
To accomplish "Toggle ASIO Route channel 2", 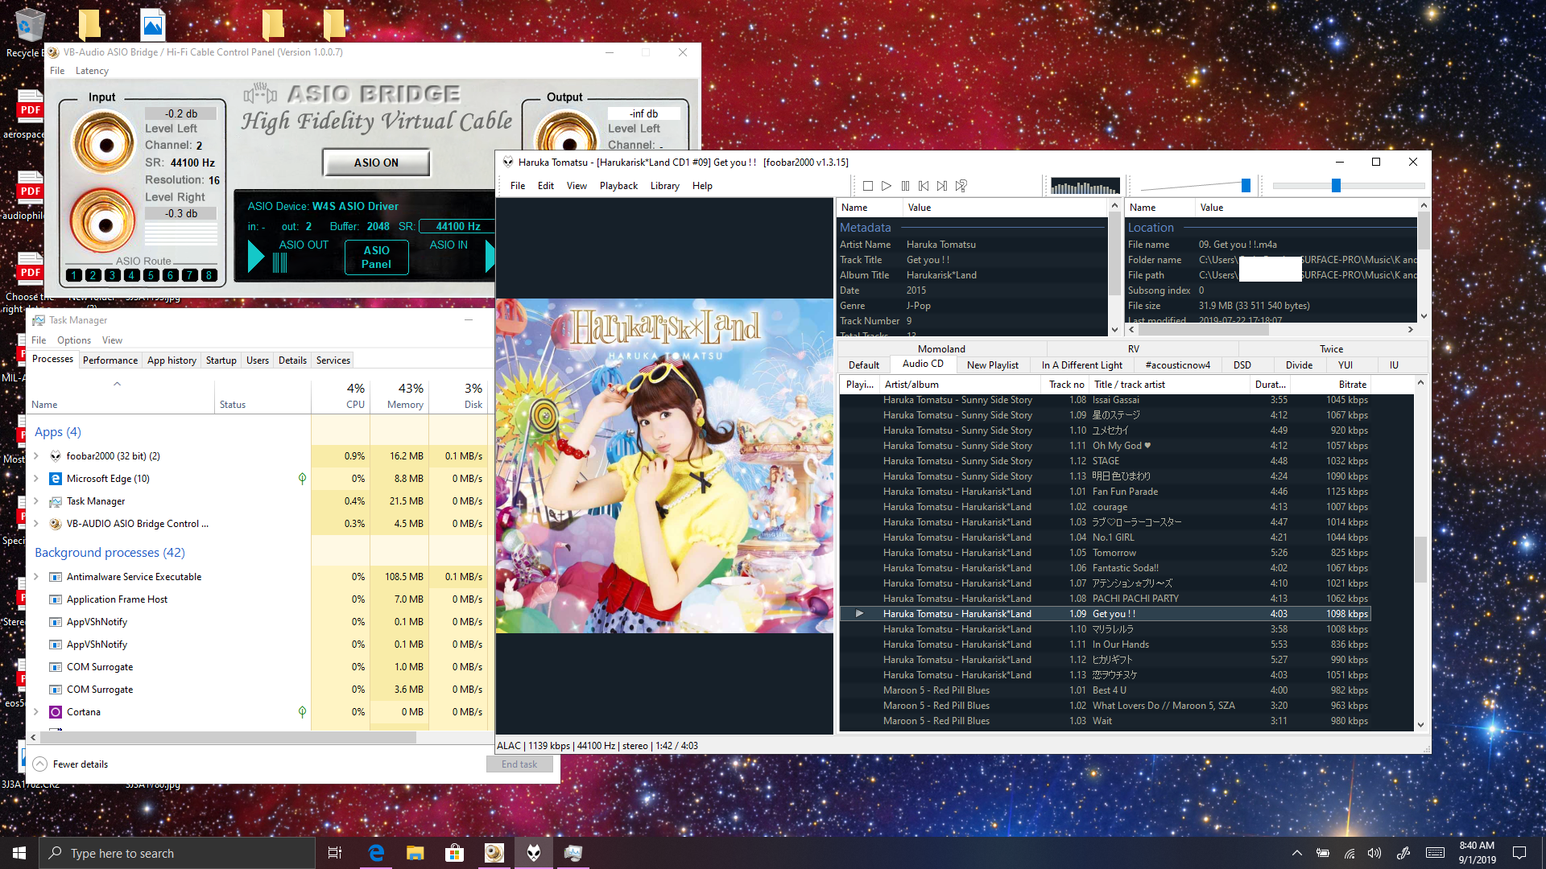I will pyautogui.click(x=93, y=275).
